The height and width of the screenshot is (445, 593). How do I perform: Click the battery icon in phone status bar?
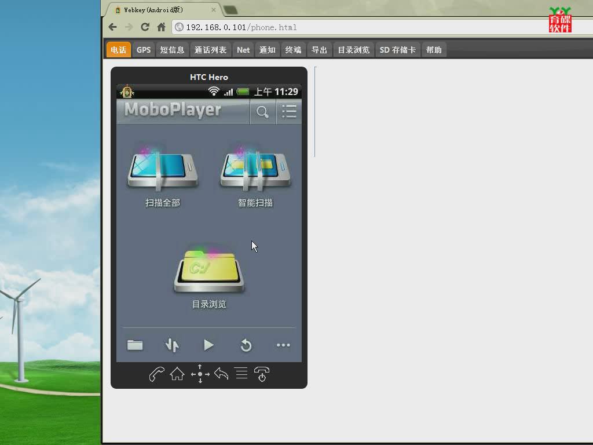243,92
